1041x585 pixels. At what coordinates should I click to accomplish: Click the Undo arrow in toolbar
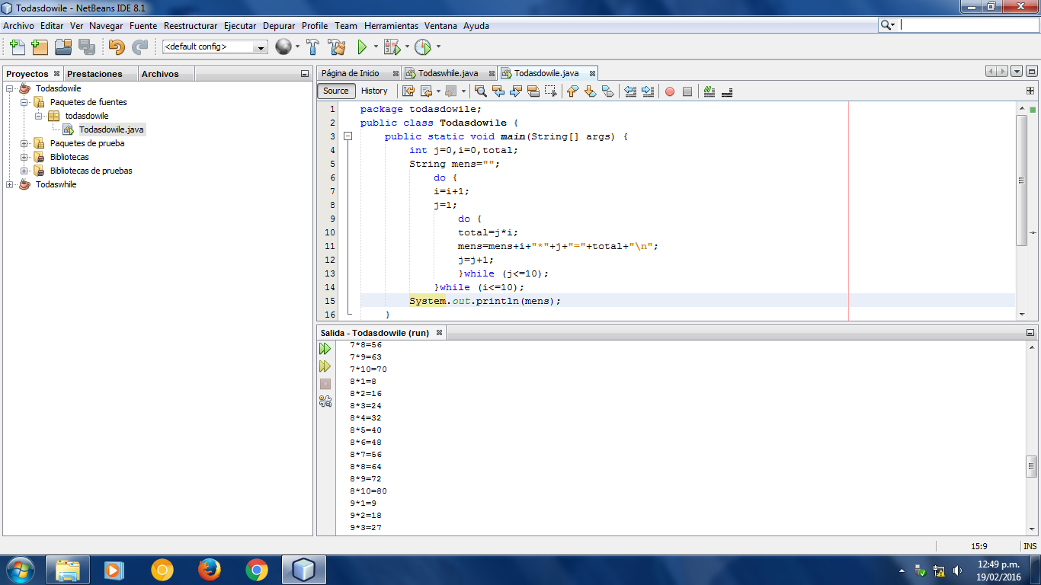click(116, 47)
